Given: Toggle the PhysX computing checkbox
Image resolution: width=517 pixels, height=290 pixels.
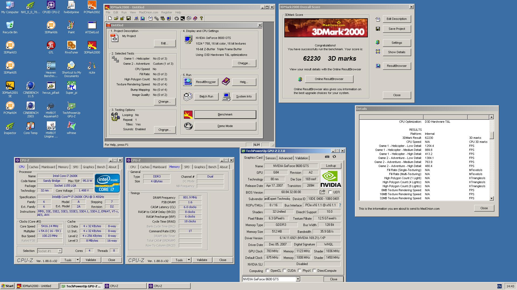Looking at the screenshot, I should click(299, 271).
